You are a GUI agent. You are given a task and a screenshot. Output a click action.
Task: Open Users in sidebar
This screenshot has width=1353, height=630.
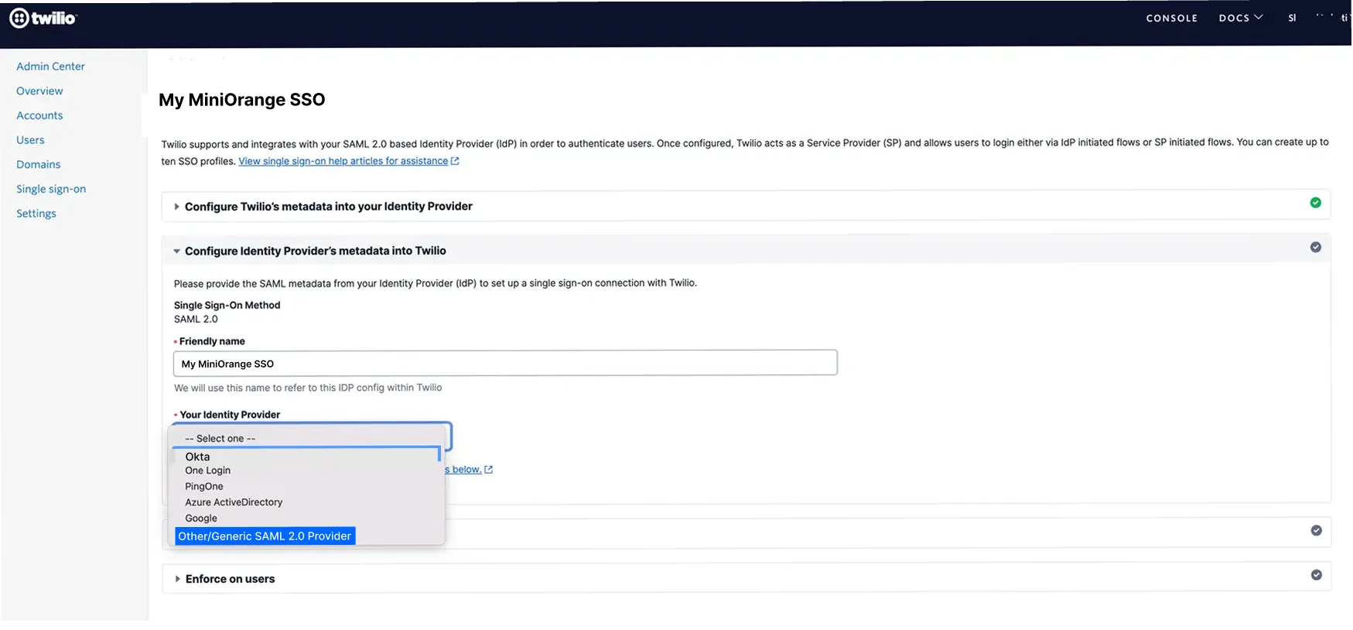30,140
